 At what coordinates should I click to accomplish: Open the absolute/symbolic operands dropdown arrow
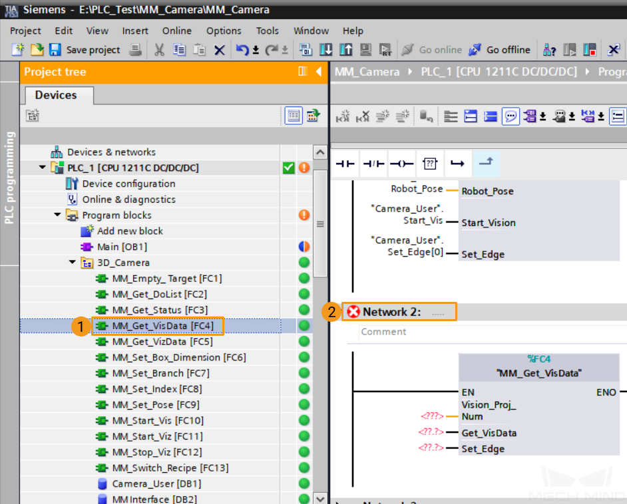tap(542, 116)
